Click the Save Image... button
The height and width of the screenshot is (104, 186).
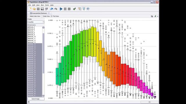coord(36,99)
